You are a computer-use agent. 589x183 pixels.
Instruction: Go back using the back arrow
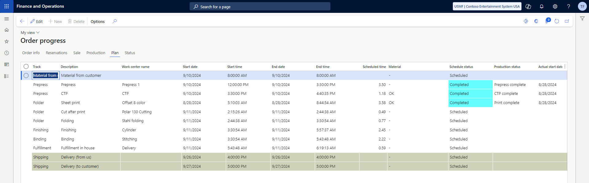click(22, 21)
